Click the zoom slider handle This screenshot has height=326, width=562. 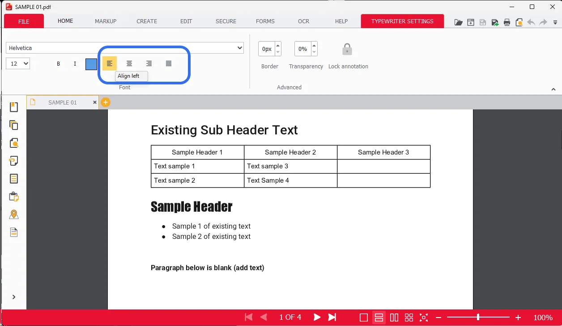click(x=478, y=317)
